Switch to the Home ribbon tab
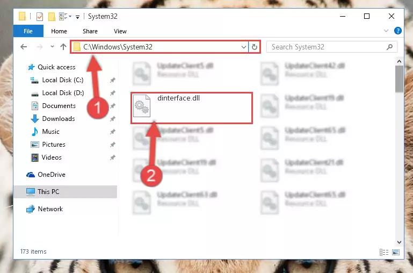 59,31
